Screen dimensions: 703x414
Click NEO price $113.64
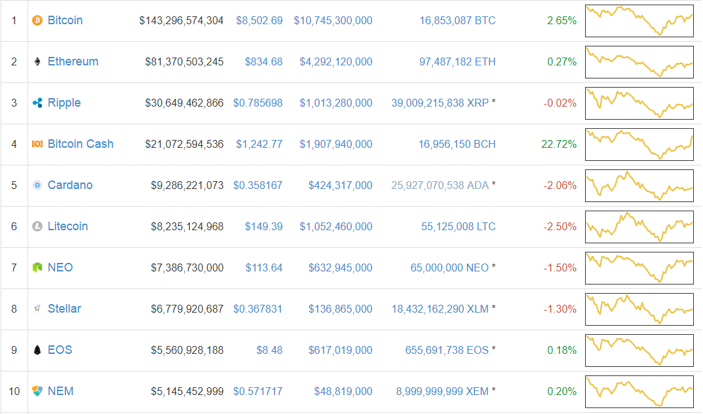coord(264,267)
